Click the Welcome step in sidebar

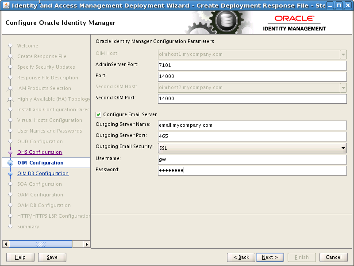pos(27,46)
